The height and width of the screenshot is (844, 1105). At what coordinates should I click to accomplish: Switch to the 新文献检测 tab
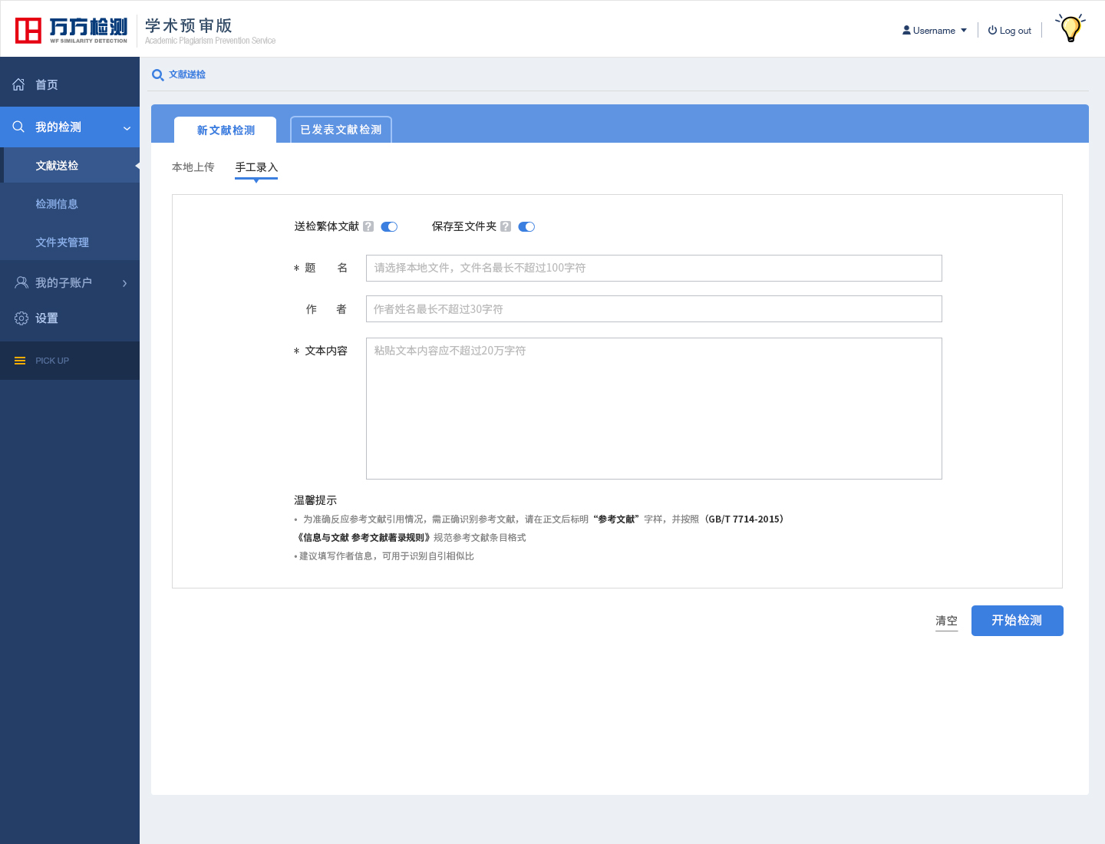click(226, 130)
